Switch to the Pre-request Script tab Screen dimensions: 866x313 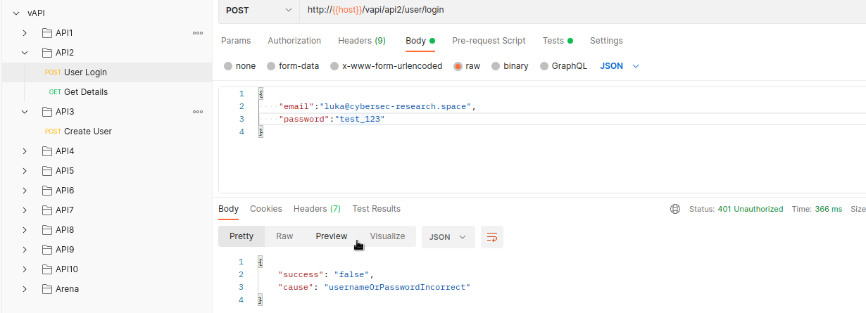(489, 41)
